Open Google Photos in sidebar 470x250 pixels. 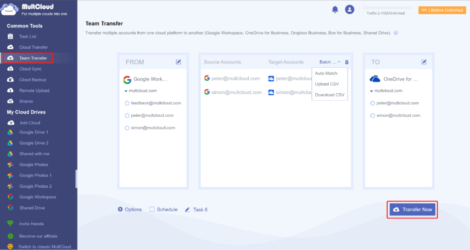(34, 164)
